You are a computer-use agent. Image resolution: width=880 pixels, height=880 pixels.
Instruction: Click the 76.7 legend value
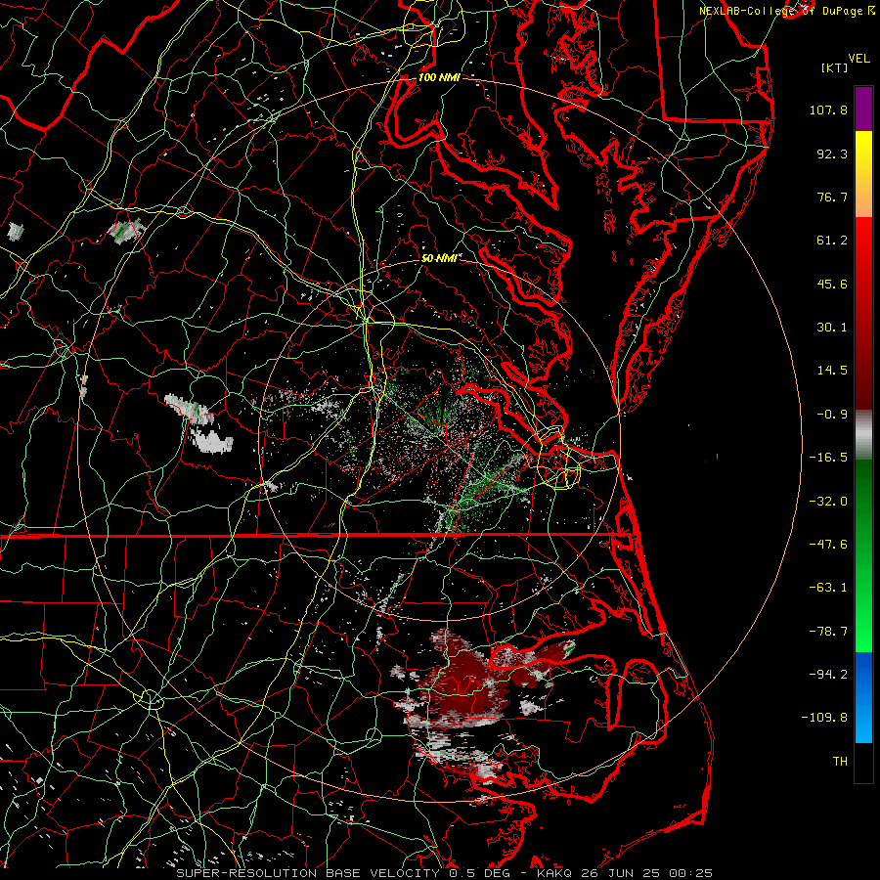click(x=832, y=197)
